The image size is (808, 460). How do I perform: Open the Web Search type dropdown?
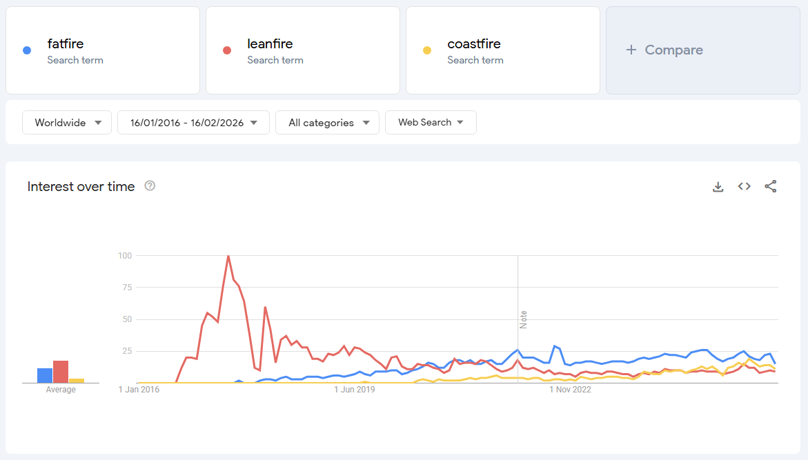[x=431, y=123]
